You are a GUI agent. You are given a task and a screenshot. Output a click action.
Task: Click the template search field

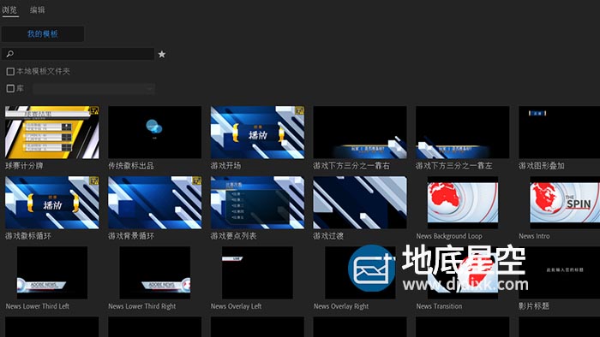coord(78,54)
